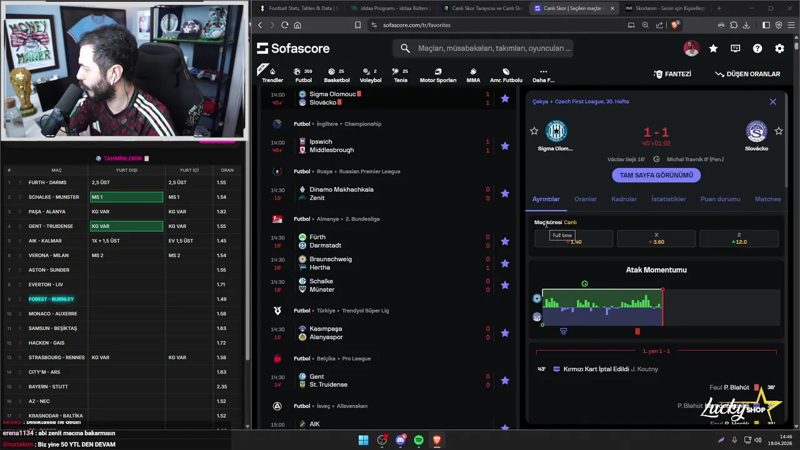
Task: Click the Brave Shields lion icon
Action: (x=675, y=25)
